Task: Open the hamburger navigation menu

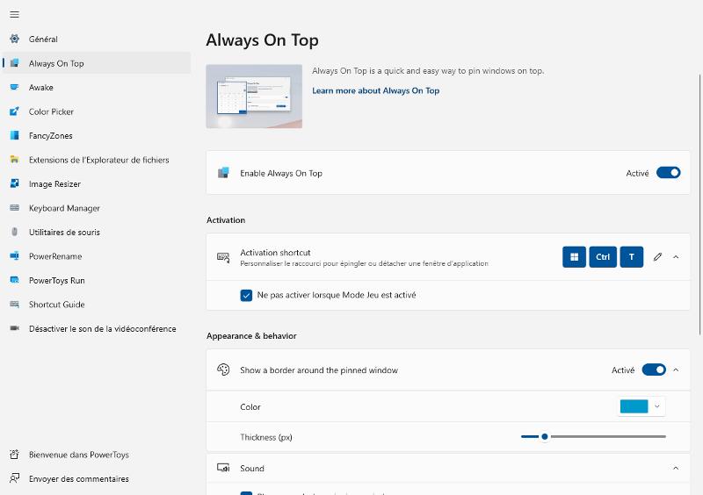Action: [14, 14]
